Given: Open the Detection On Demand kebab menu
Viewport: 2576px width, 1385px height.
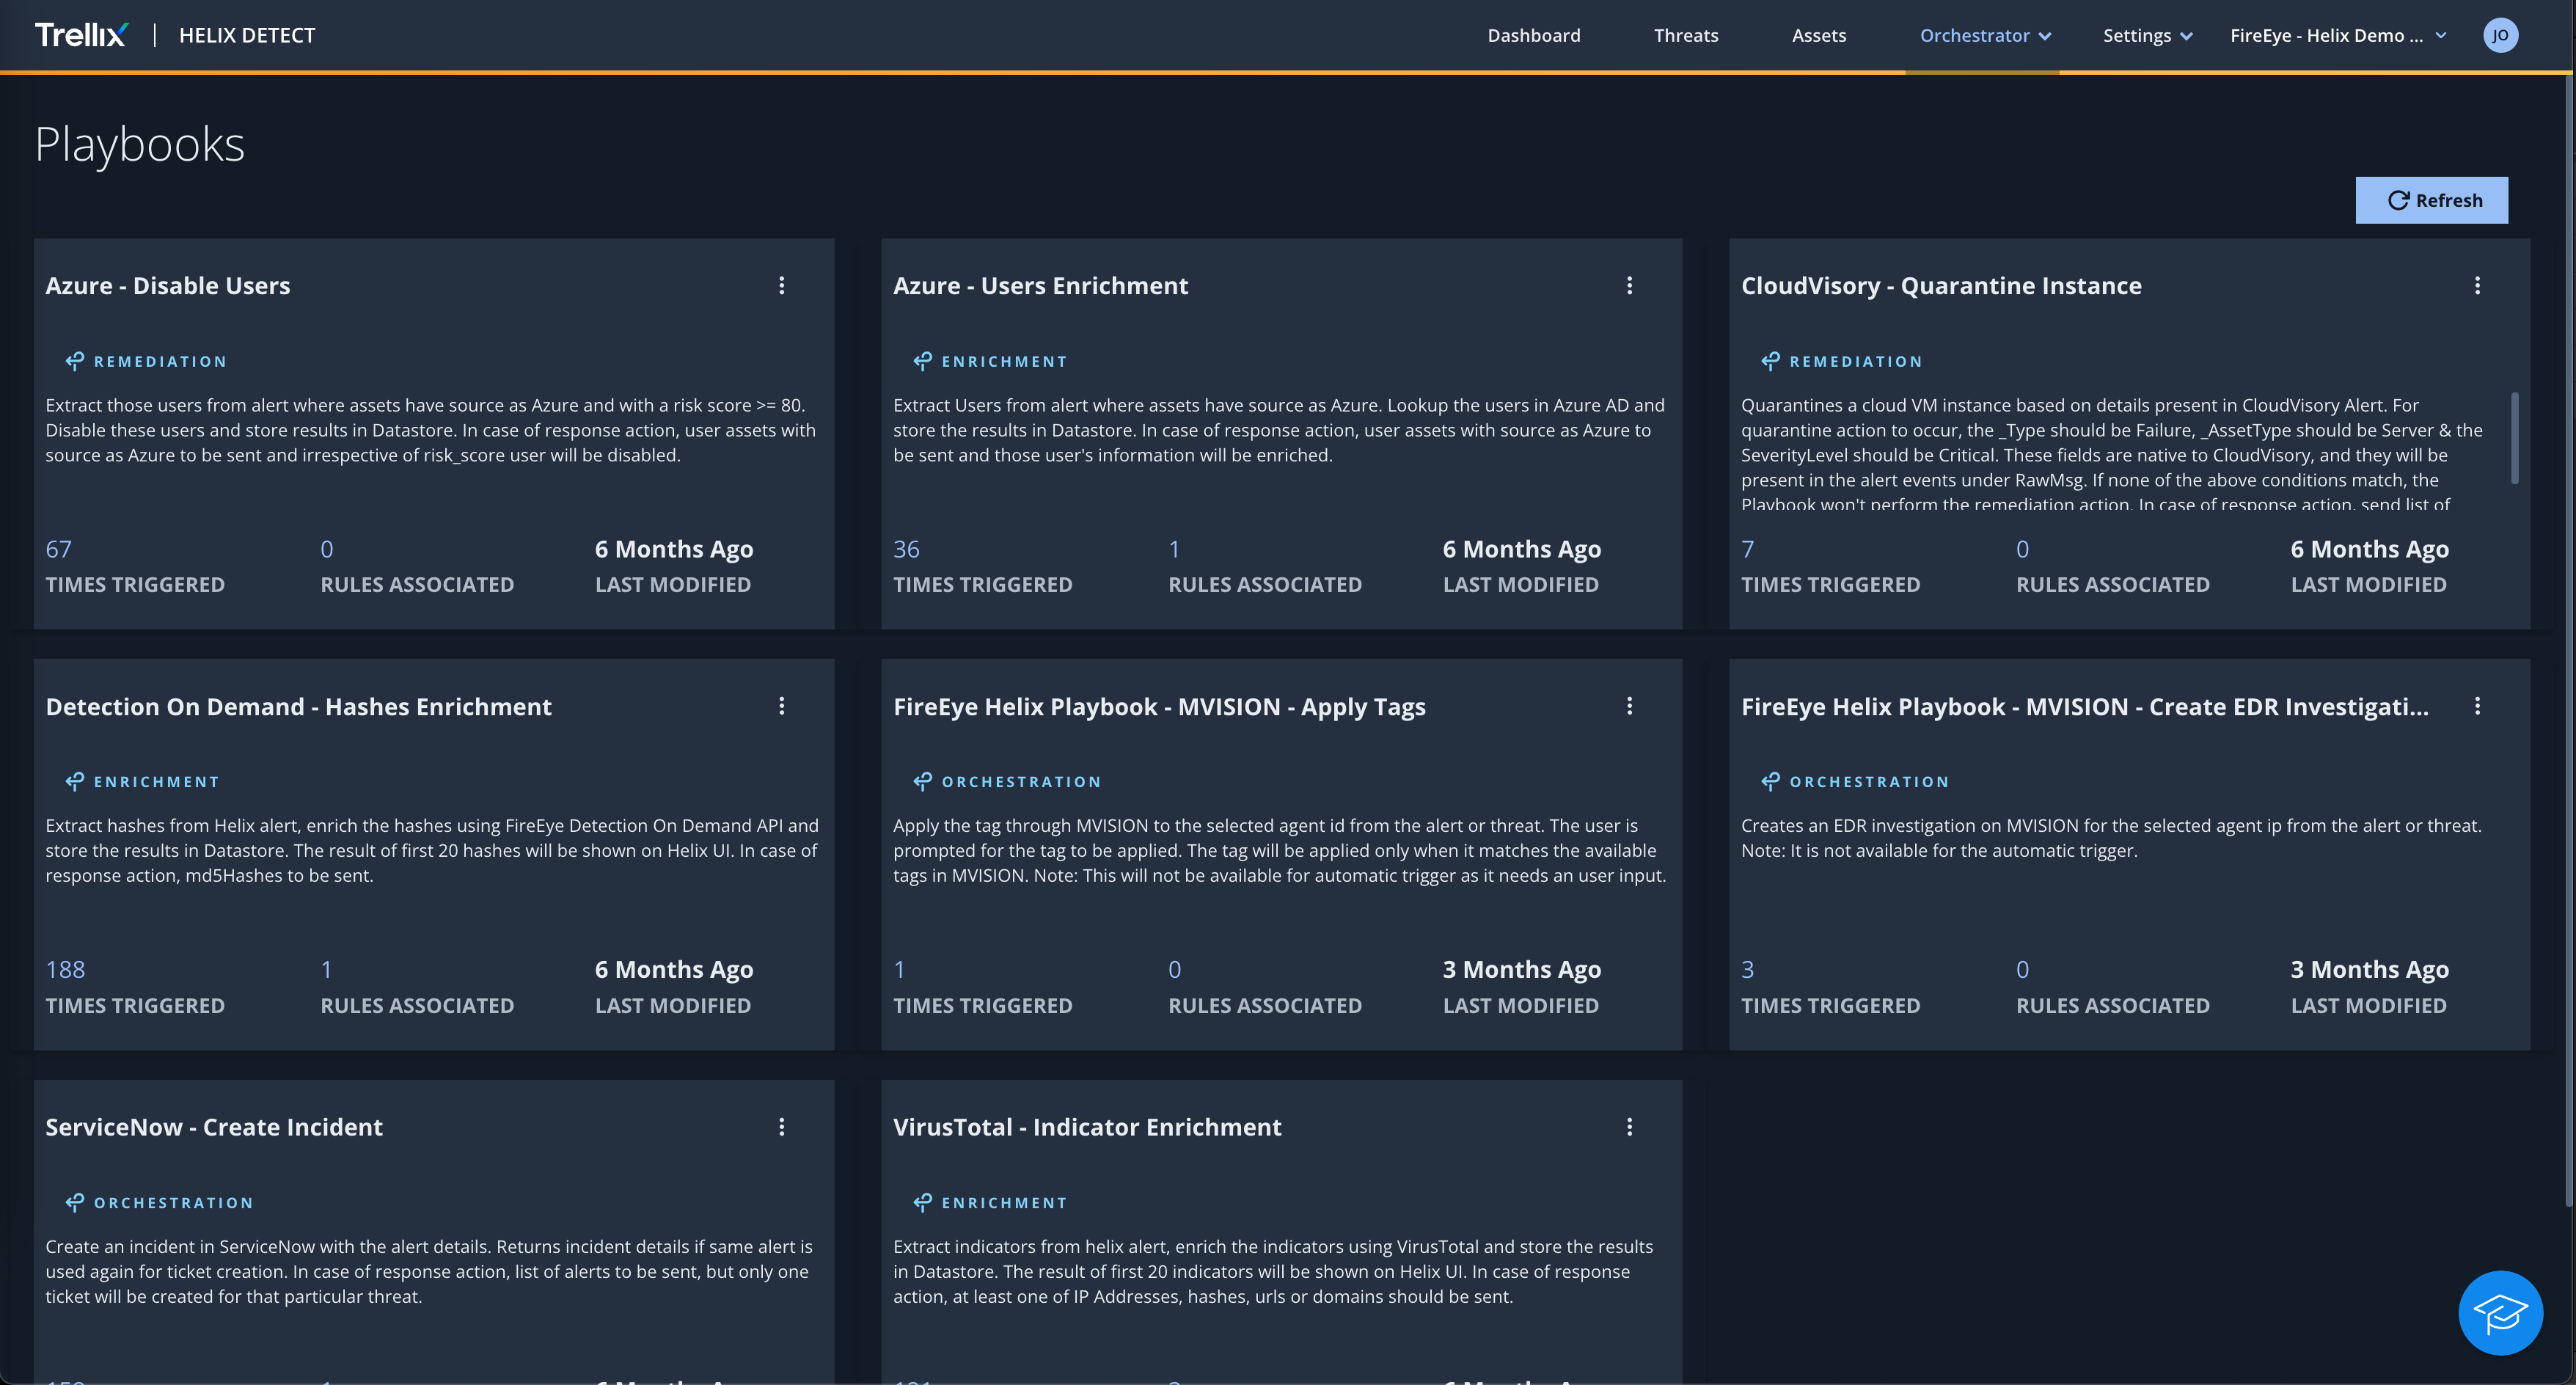Looking at the screenshot, I should click(x=782, y=706).
